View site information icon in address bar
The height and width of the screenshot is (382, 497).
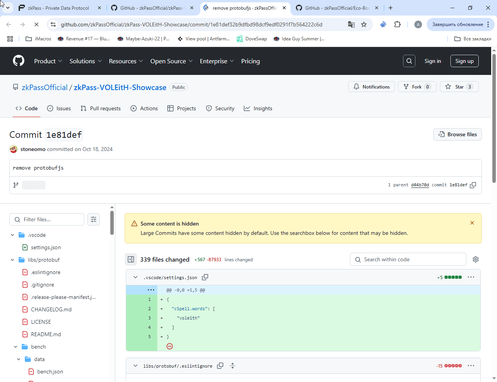pos(53,24)
